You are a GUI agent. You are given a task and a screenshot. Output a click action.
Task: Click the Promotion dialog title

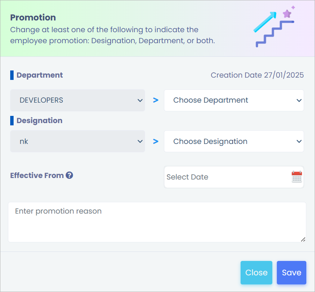[33, 17]
